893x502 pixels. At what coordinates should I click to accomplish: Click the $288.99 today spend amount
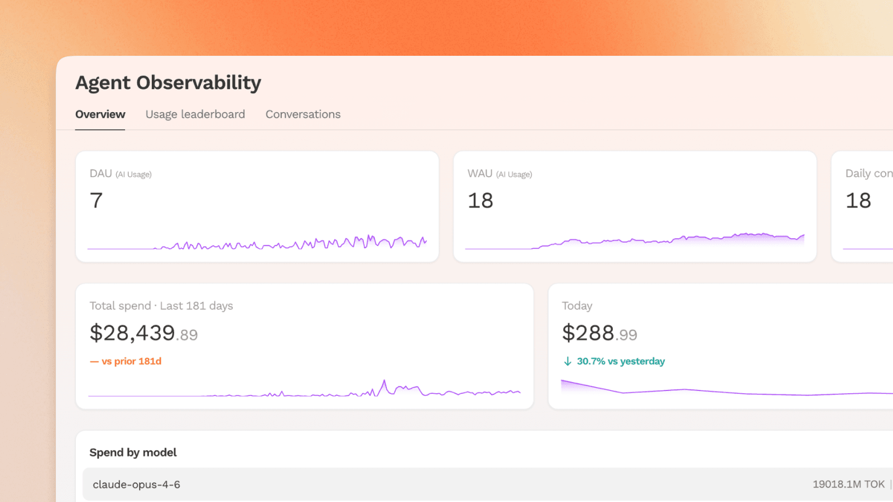[x=599, y=333]
